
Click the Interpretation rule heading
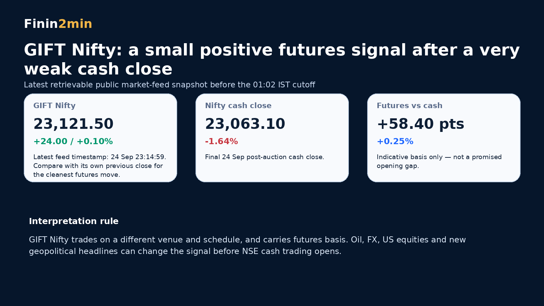(x=74, y=221)
